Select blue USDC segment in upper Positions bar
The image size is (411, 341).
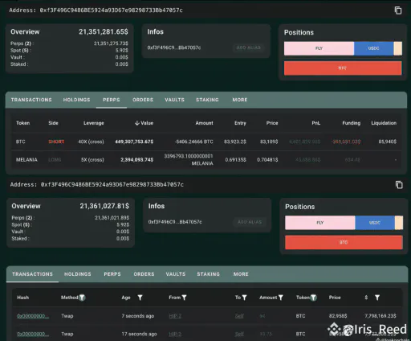pyautogui.click(x=373, y=48)
